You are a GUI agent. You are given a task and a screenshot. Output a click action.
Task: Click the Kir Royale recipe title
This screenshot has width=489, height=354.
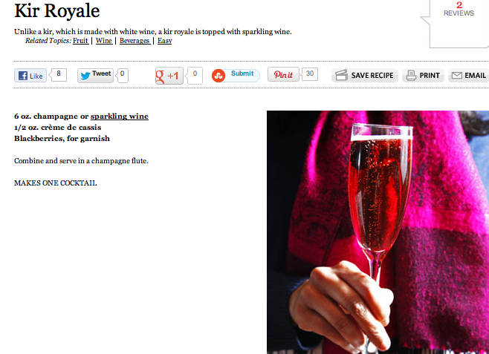57,11
